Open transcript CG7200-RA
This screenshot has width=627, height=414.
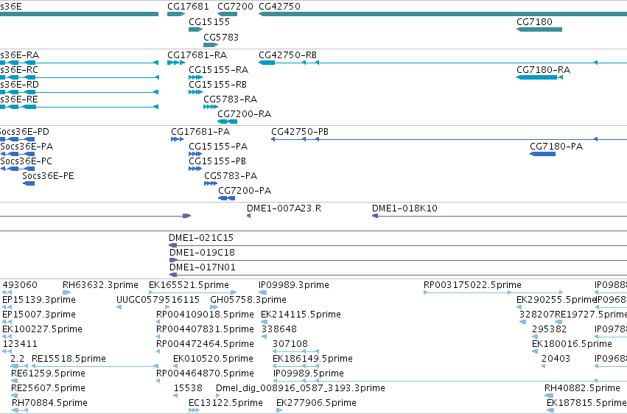coord(245,114)
